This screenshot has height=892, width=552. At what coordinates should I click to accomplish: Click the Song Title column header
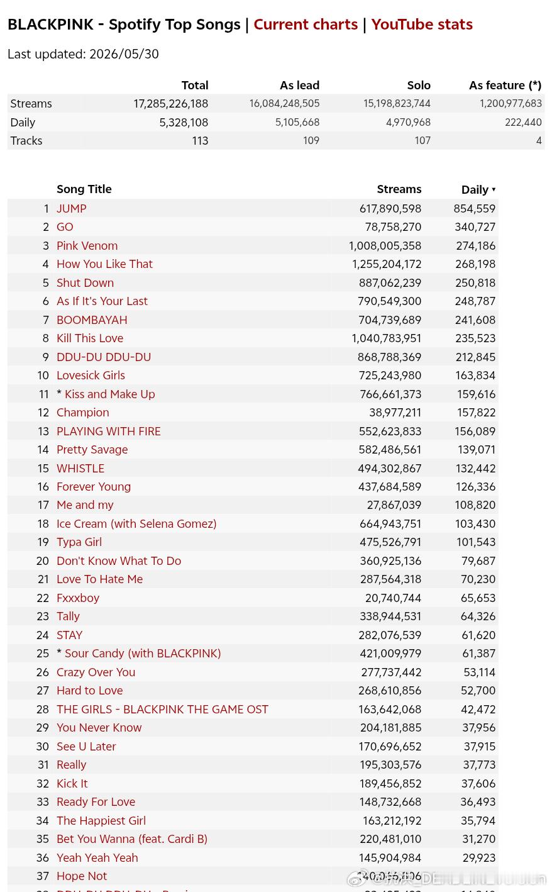click(84, 189)
